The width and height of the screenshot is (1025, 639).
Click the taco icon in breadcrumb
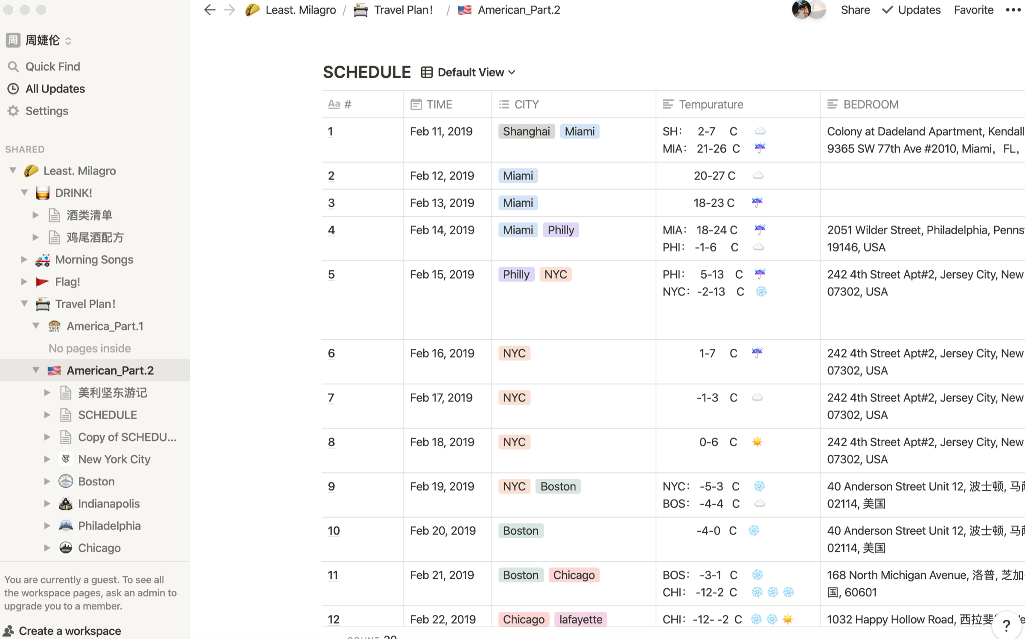[252, 10]
